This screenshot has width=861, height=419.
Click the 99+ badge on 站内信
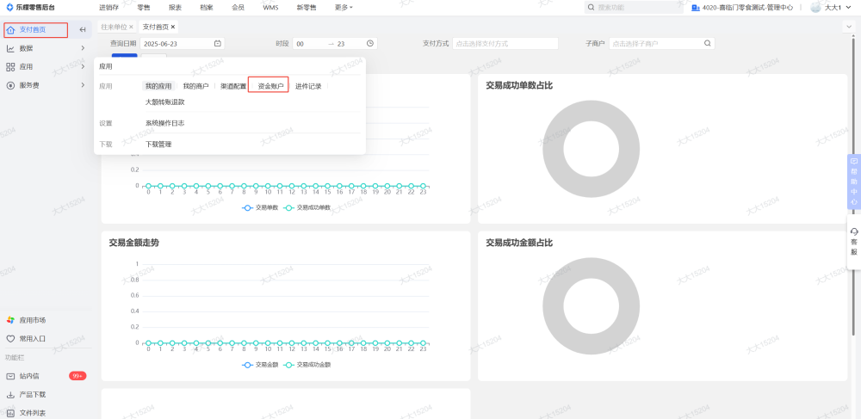coord(77,376)
